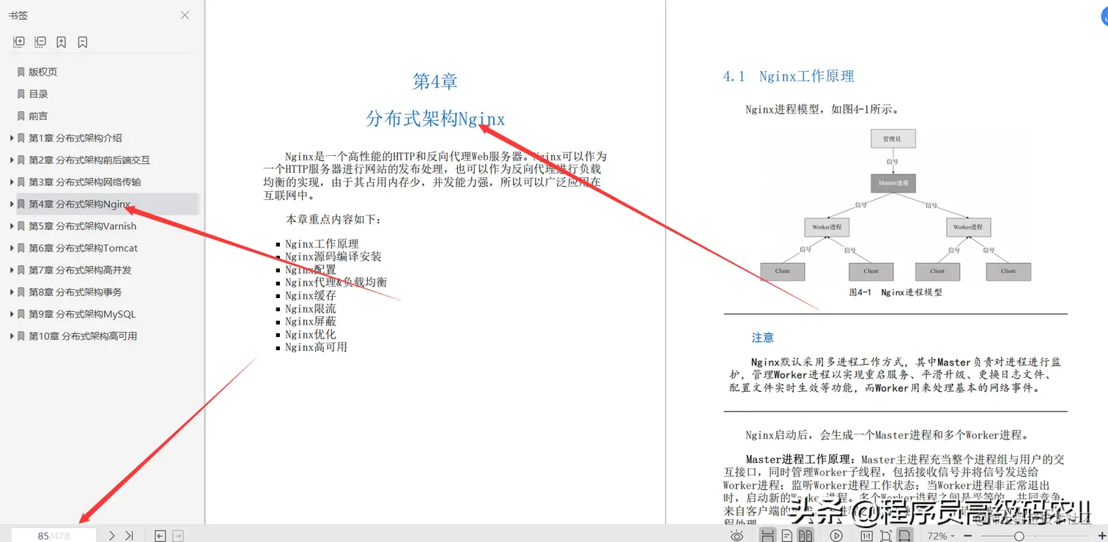
Task: Go forward to next view button
Action: pos(178,535)
